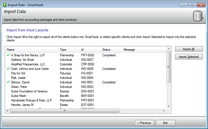Image resolution: width=208 pixels, height=129 pixels.
Task: Click the vertical scrollbar down arrow
Action: tap(169, 106)
